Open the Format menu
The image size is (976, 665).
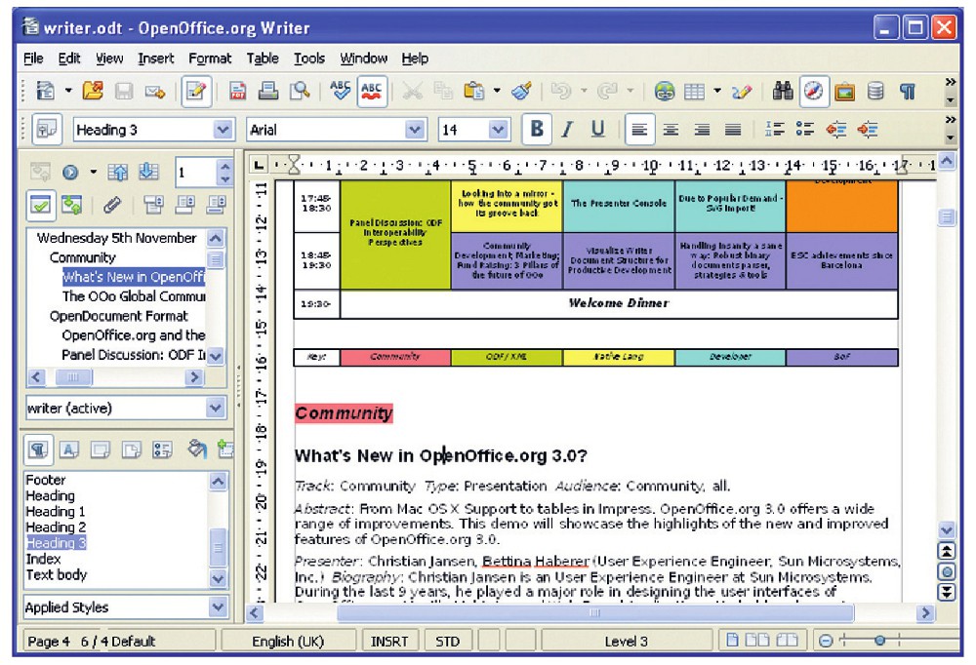click(210, 59)
